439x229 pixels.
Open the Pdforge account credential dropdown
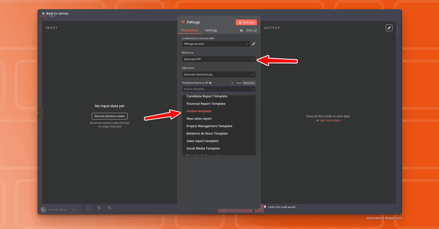[x=216, y=43]
